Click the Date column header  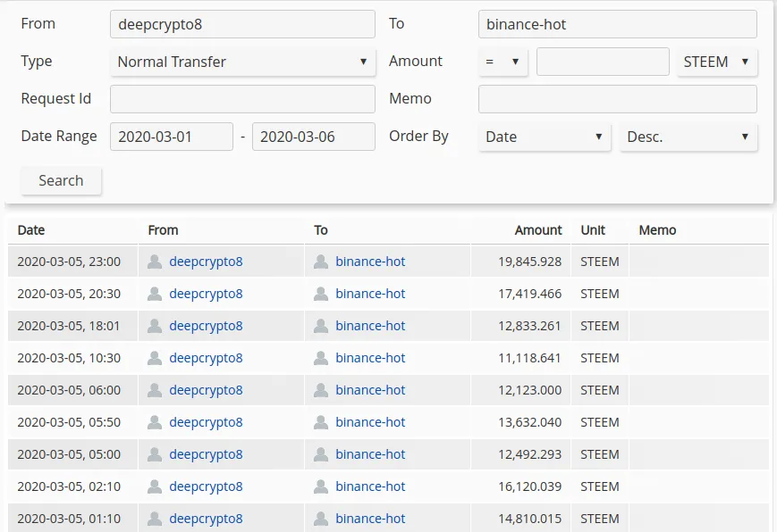coord(31,230)
